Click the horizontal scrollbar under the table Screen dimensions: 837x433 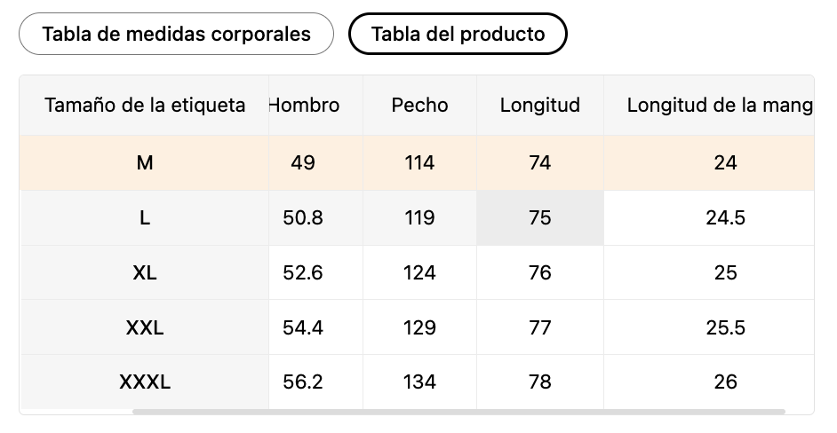458,412
